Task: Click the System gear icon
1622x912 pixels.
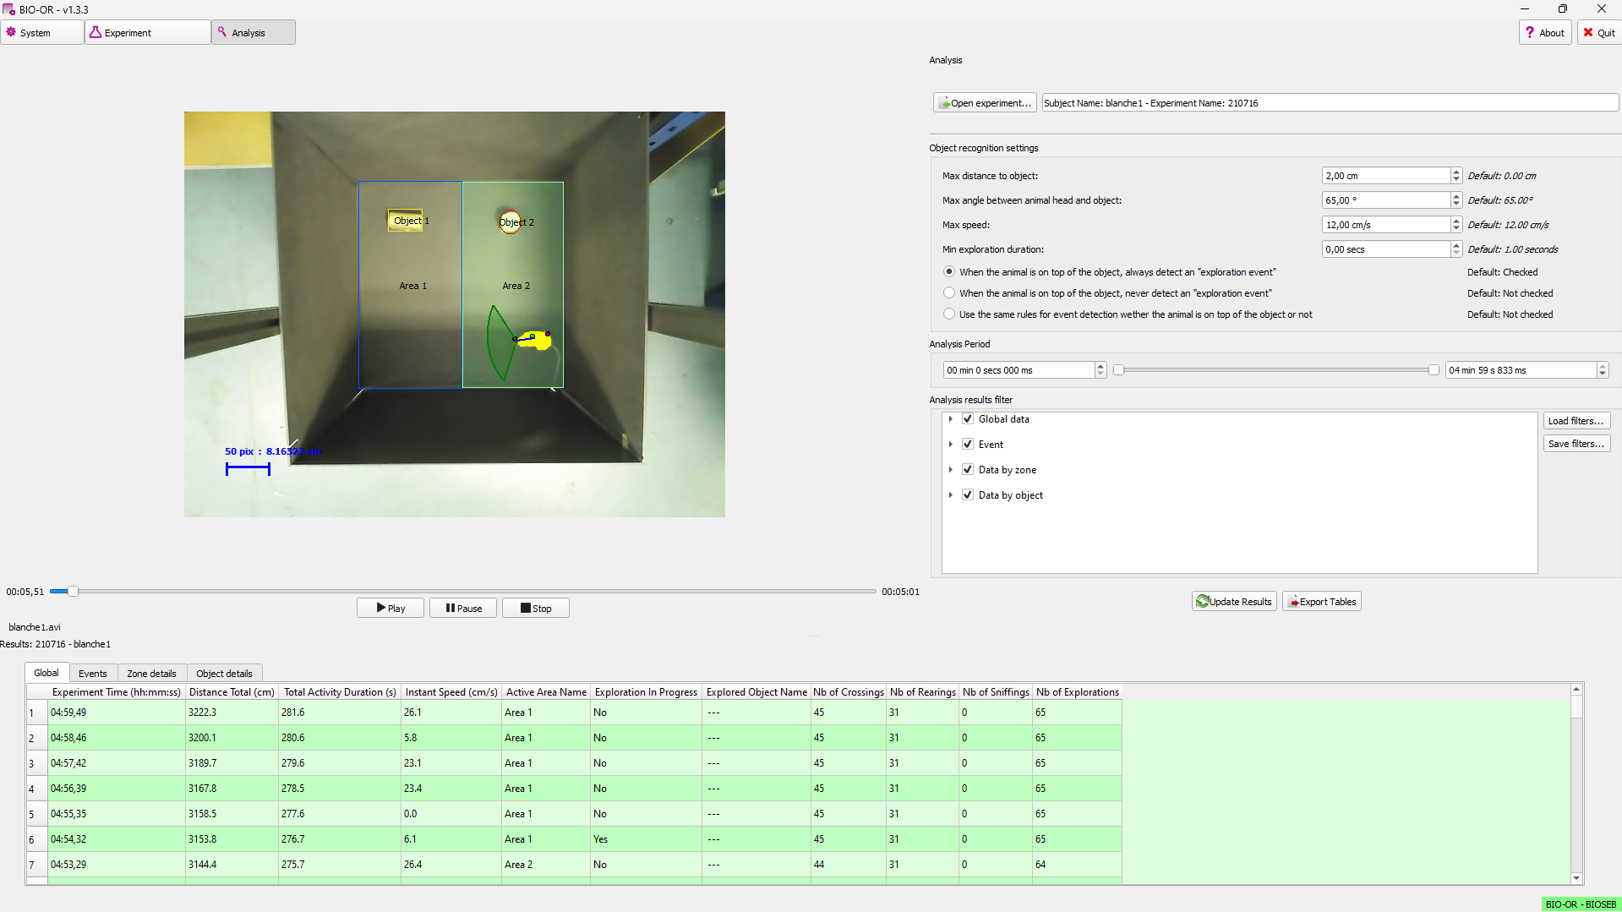Action: [12, 32]
